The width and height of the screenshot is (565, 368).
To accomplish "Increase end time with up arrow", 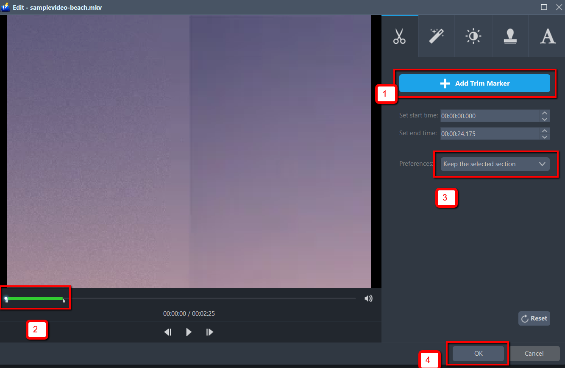I will (x=545, y=131).
